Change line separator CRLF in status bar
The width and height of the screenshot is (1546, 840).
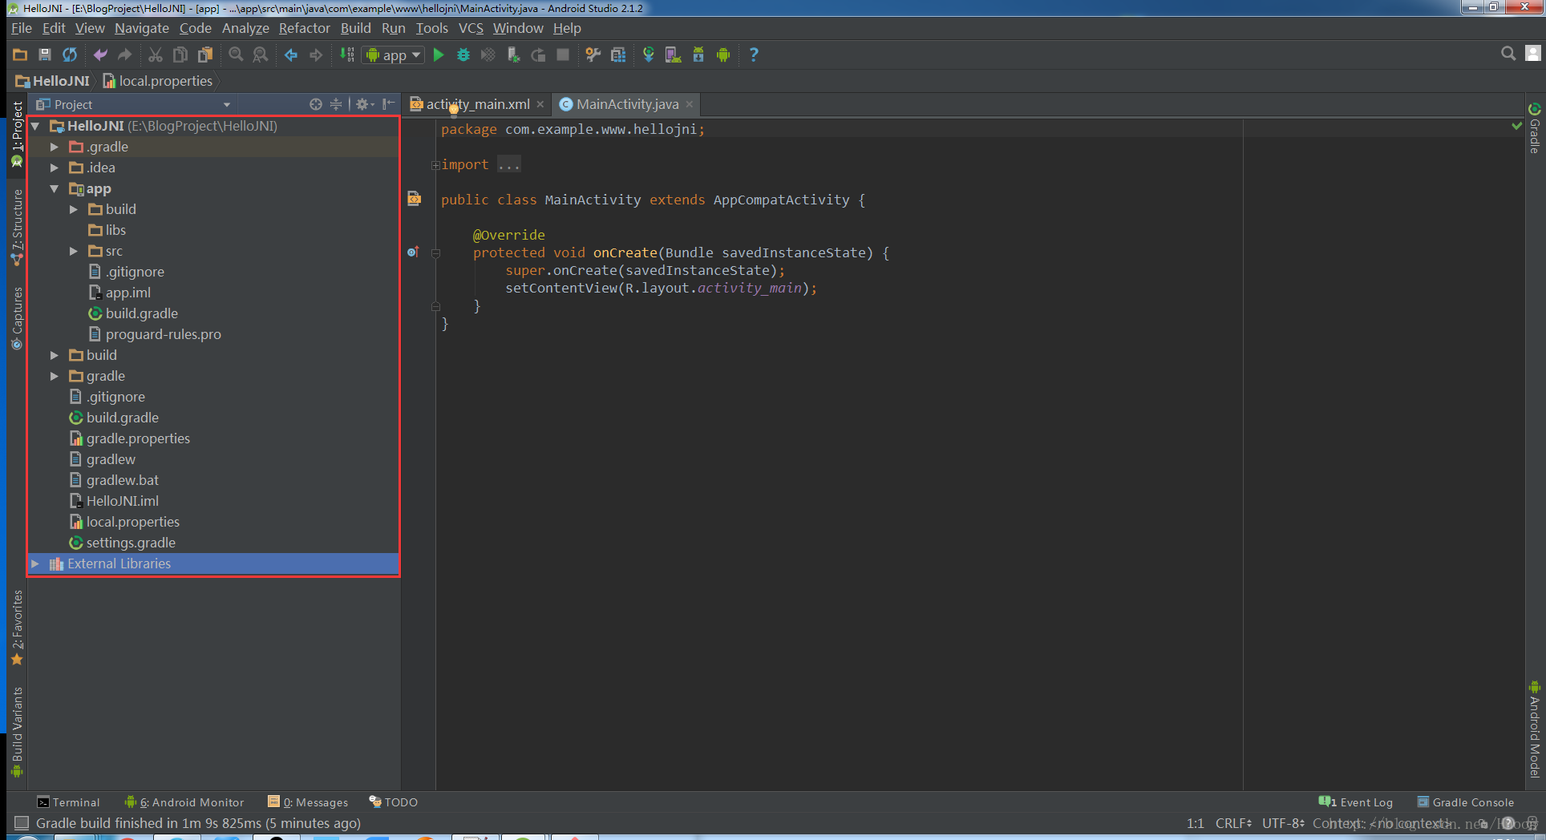click(x=1233, y=823)
